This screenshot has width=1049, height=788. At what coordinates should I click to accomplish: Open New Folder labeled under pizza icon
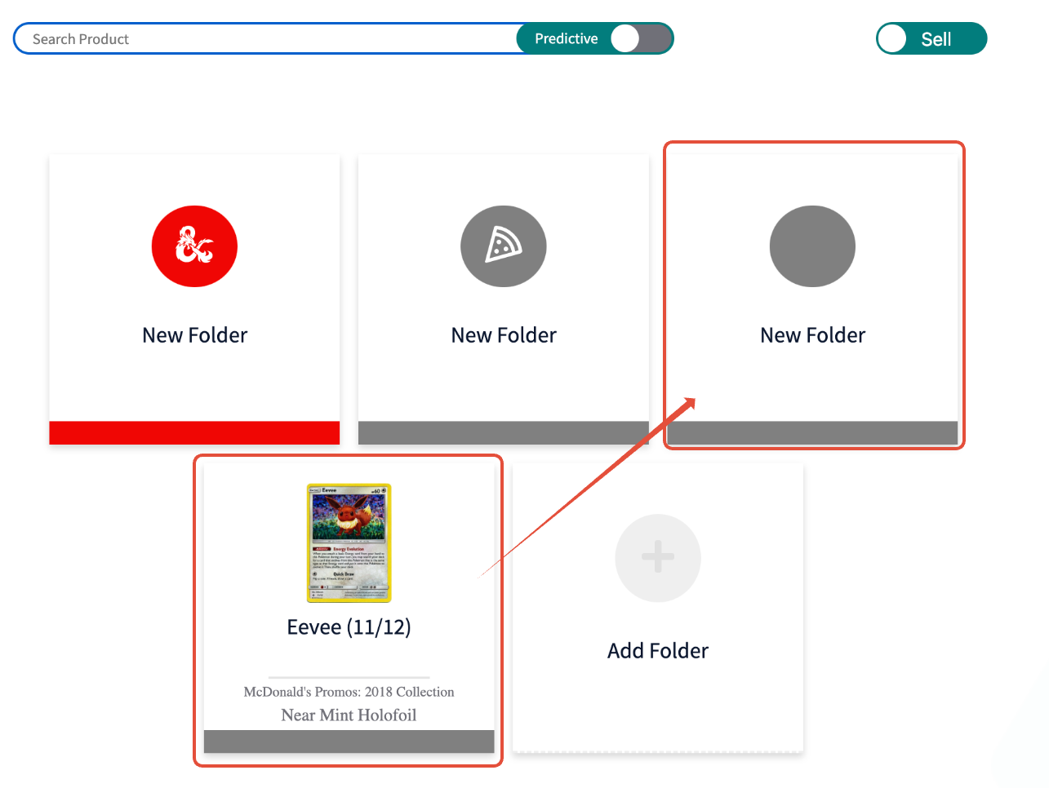(504, 335)
